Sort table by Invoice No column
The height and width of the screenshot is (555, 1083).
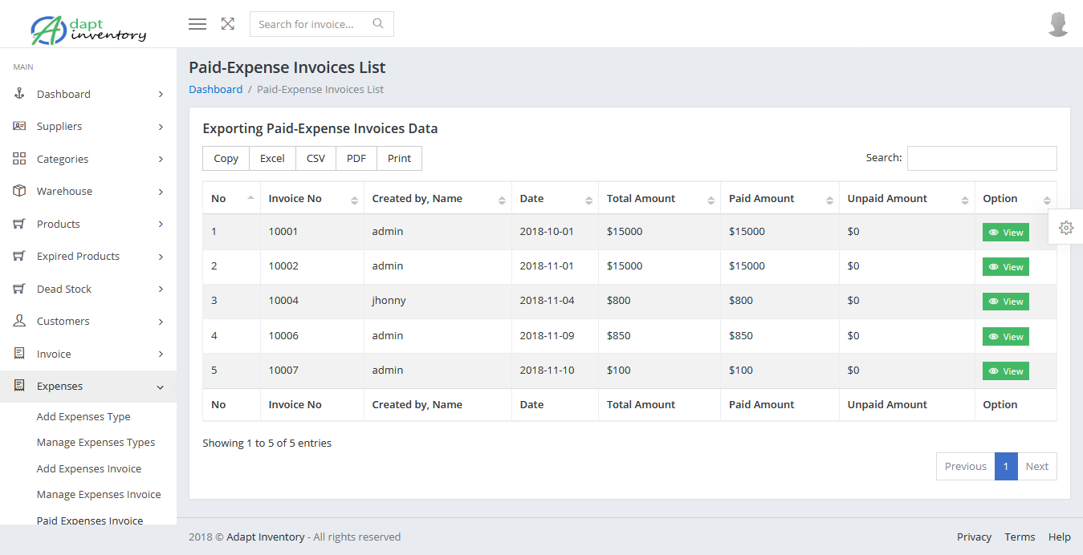(311, 199)
